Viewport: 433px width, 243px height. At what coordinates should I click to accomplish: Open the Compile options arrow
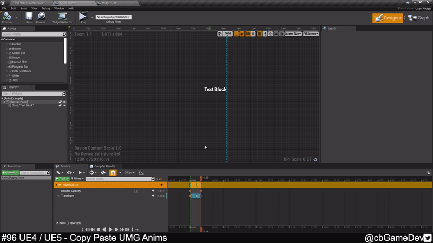click(x=16, y=18)
